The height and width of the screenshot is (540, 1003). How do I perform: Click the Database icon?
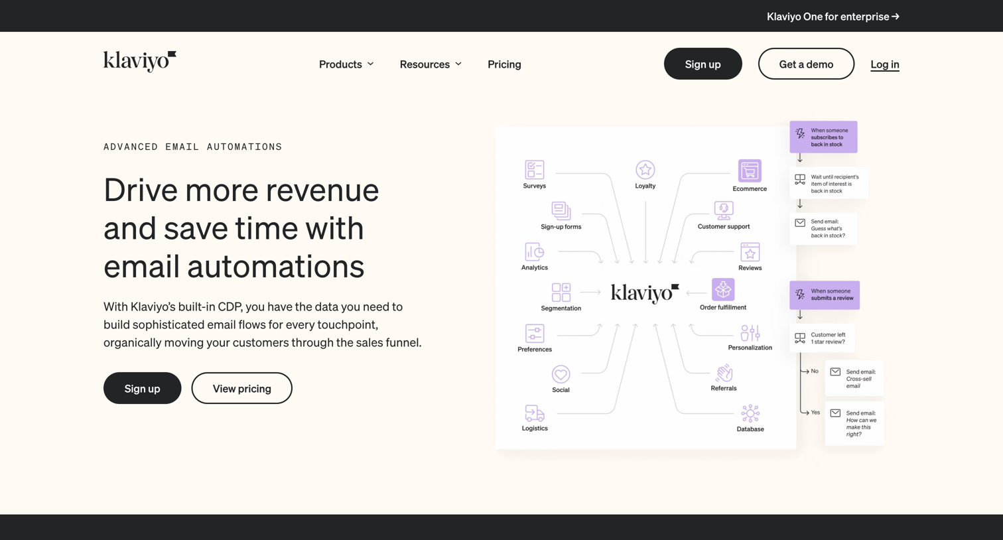tap(750, 414)
